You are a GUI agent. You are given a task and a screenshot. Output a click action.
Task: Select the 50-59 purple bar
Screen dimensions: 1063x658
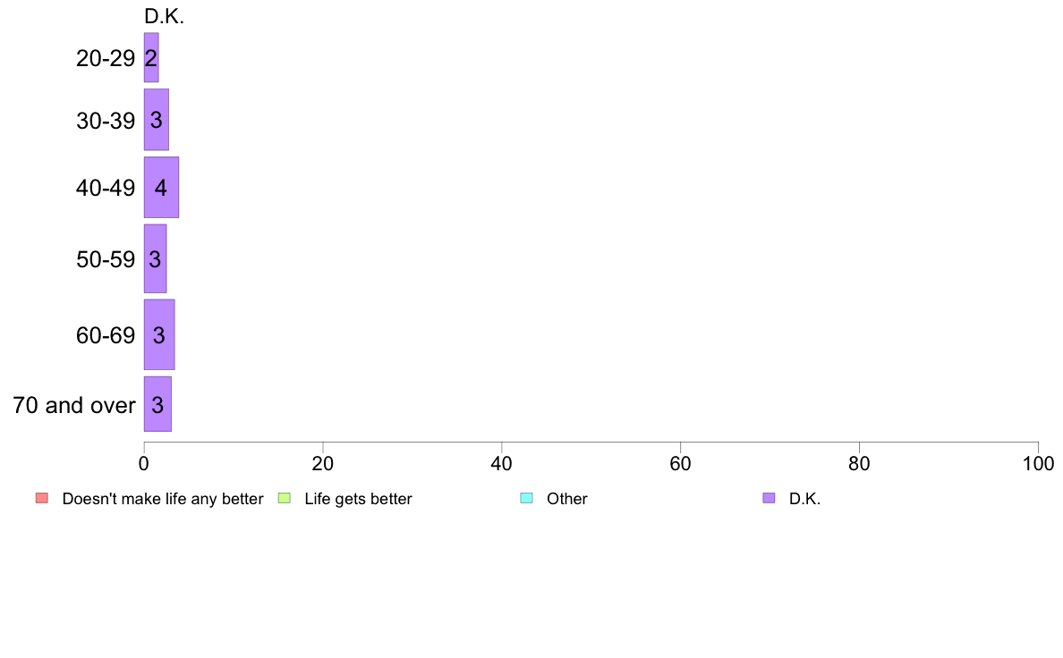click(156, 258)
